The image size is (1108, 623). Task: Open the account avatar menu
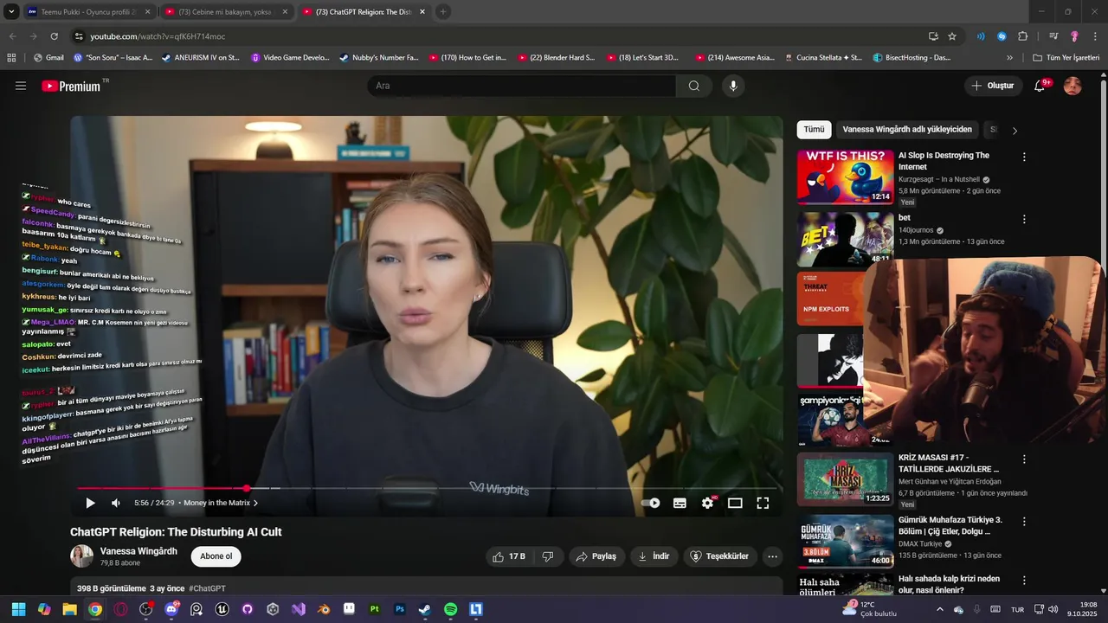[x=1073, y=86]
